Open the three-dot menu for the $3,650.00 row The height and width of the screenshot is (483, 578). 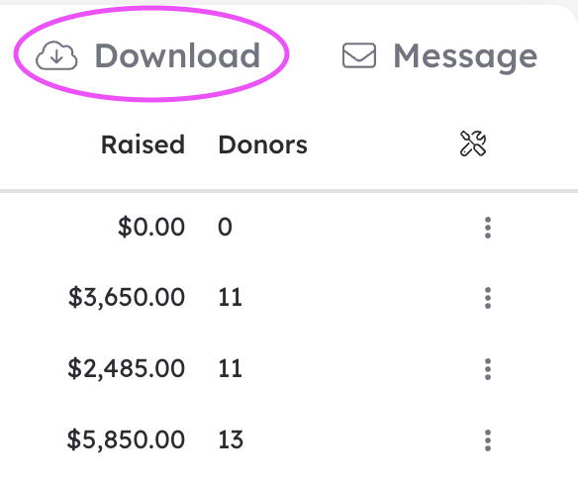pos(488,298)
